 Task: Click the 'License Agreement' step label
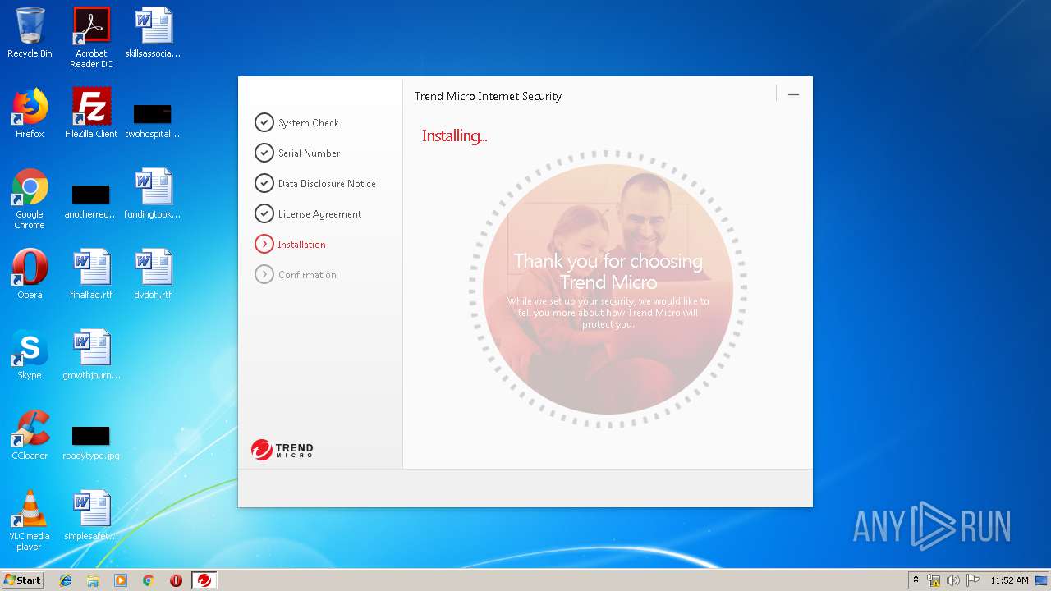tap(319, 214)
